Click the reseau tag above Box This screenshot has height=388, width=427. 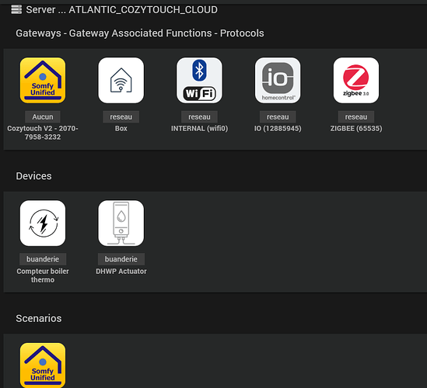click(121, 117)
